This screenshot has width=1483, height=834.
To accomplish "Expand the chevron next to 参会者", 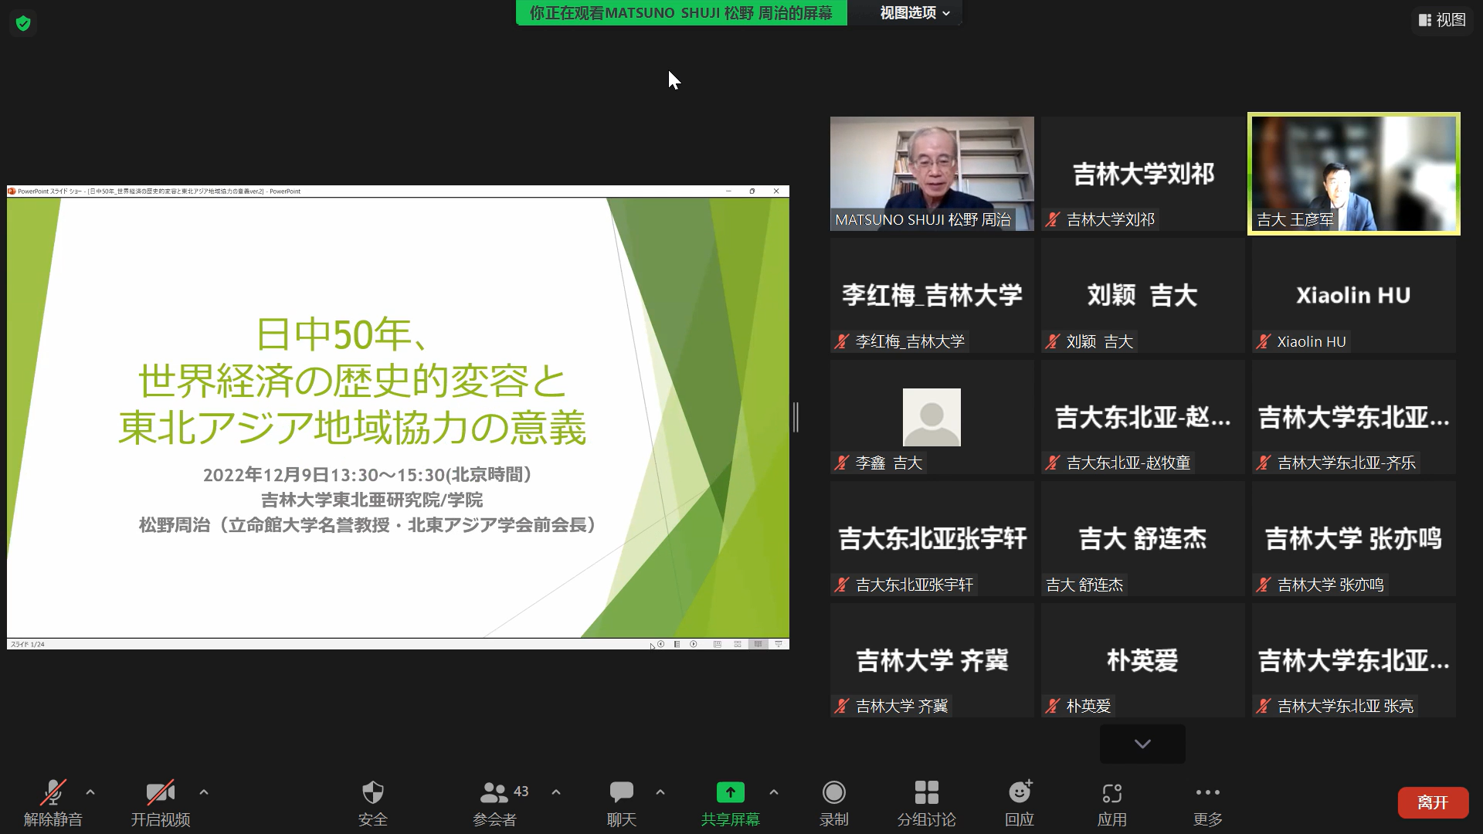I will click(556, 792).
